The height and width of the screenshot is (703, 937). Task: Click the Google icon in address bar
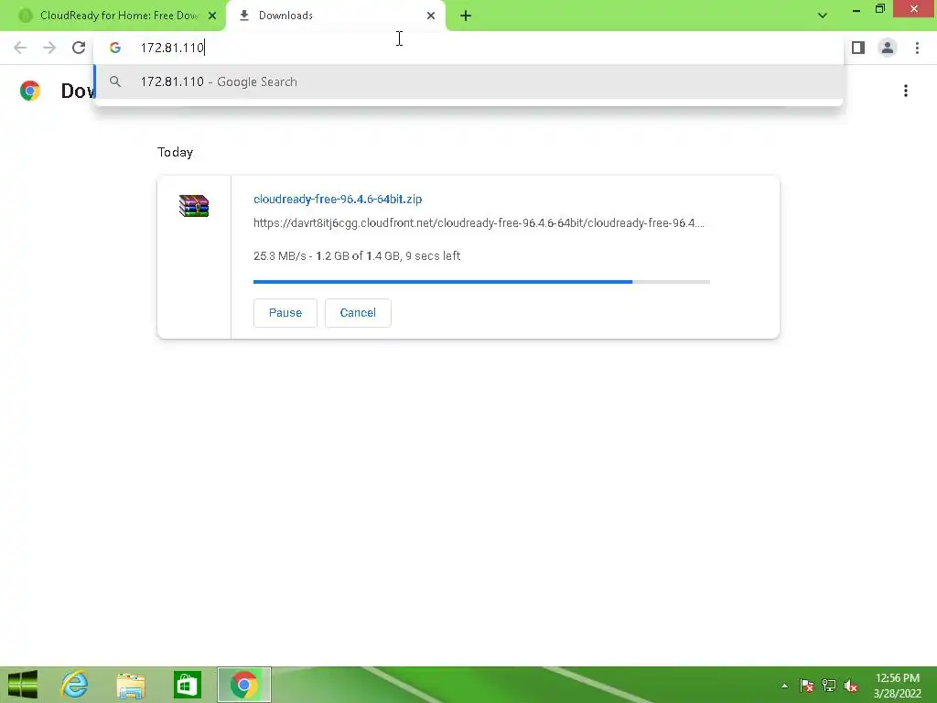coord(115,48)
